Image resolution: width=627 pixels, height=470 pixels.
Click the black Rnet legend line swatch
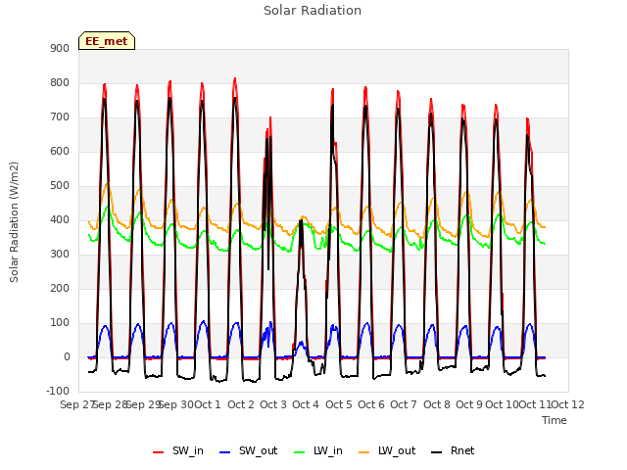[x=437, y=452]
